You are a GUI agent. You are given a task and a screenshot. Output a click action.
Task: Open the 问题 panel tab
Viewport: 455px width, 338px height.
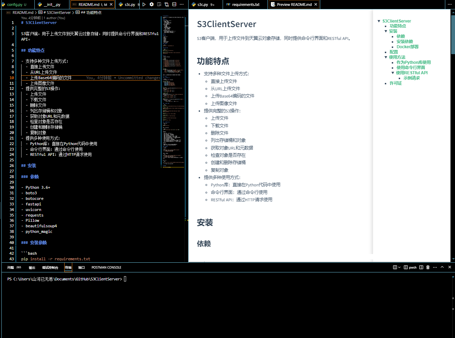point(14,268)
